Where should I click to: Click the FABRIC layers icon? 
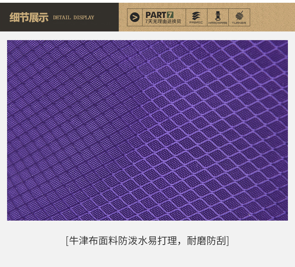(196, 16)
